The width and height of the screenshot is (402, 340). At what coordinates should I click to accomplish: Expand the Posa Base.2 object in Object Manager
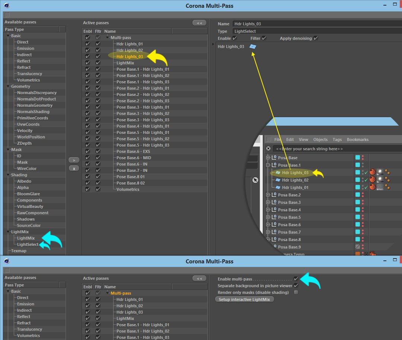(268, 195)
